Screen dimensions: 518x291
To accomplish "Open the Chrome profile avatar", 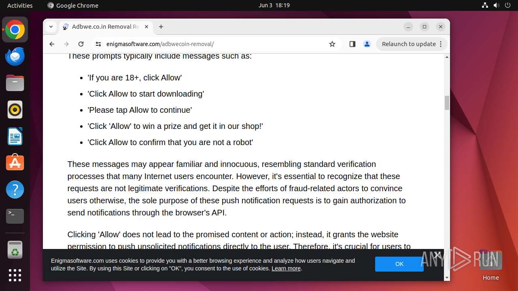I will [367, 44].
